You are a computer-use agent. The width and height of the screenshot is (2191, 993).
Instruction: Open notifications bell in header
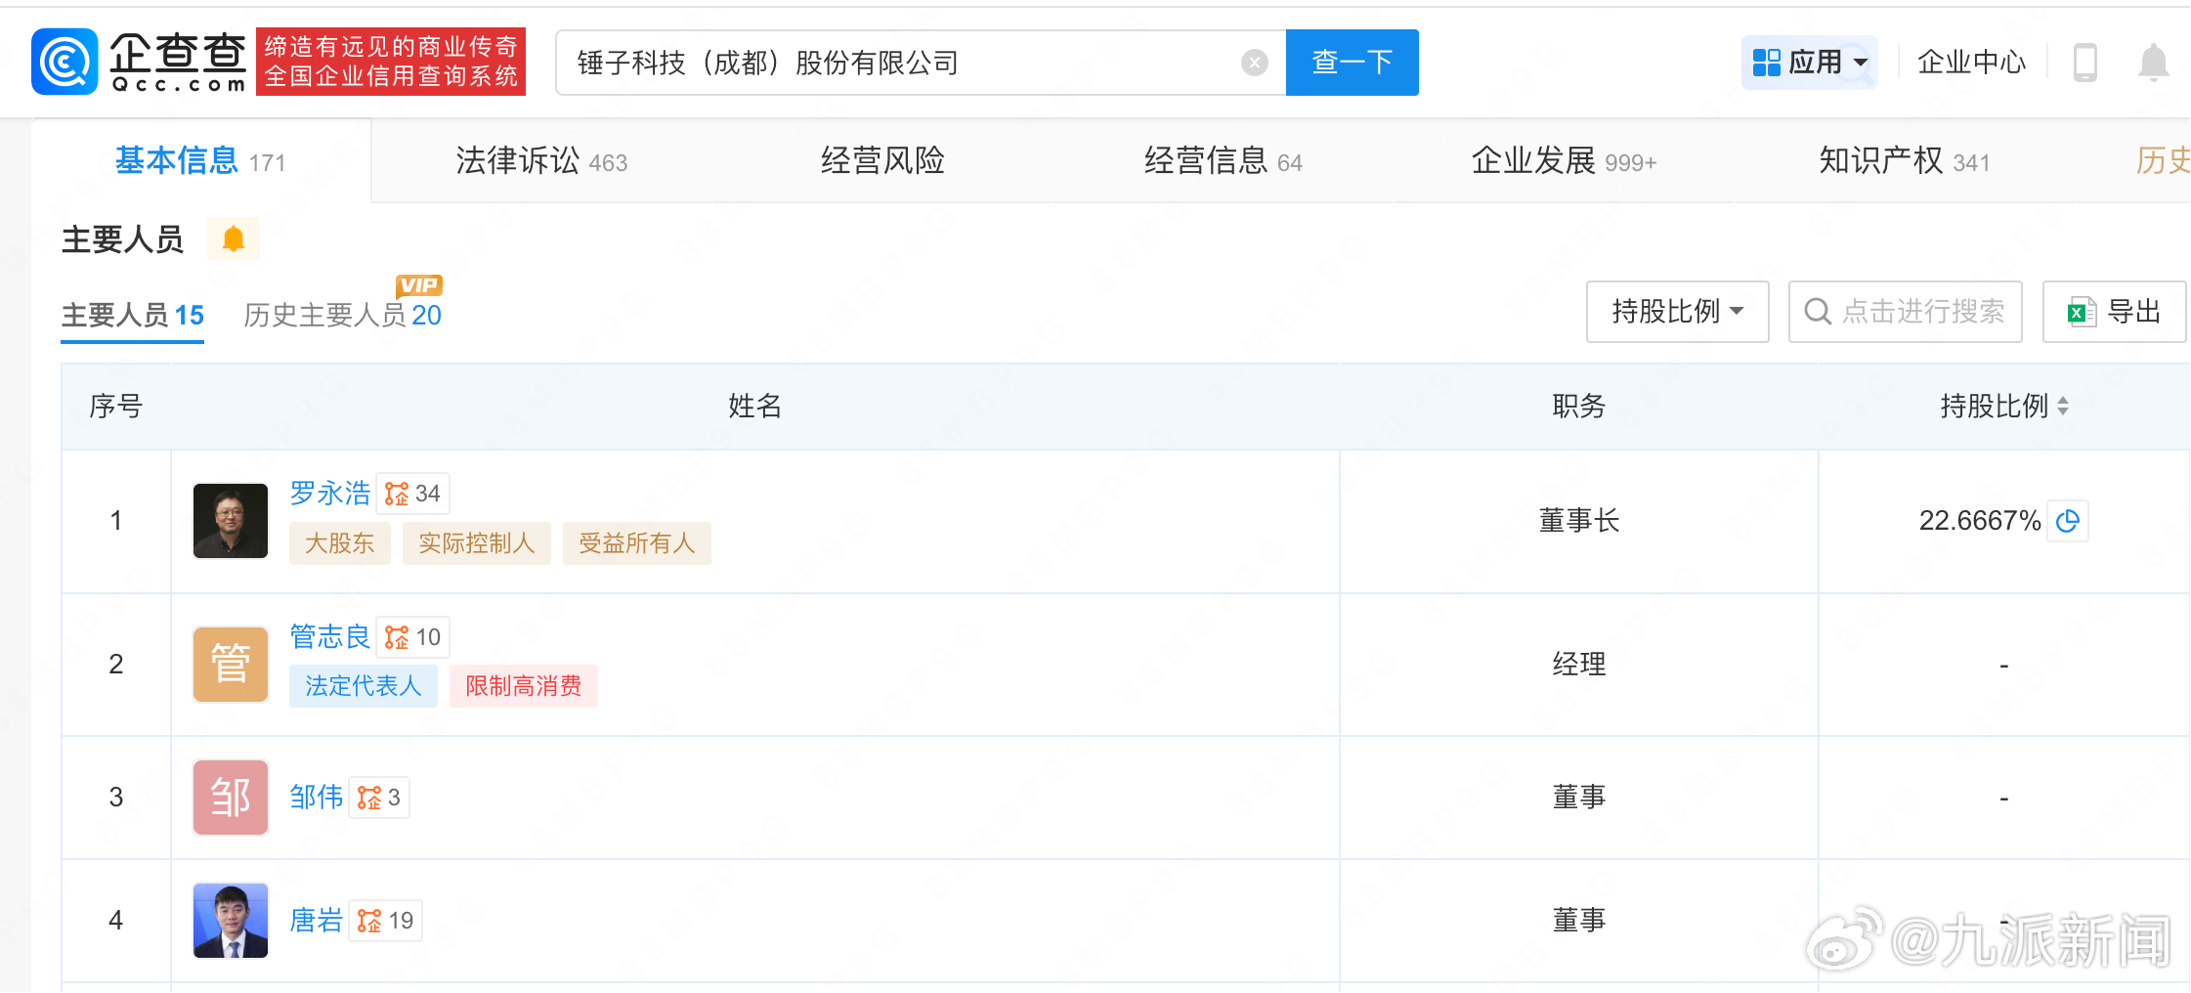(x=2153, y=63)
